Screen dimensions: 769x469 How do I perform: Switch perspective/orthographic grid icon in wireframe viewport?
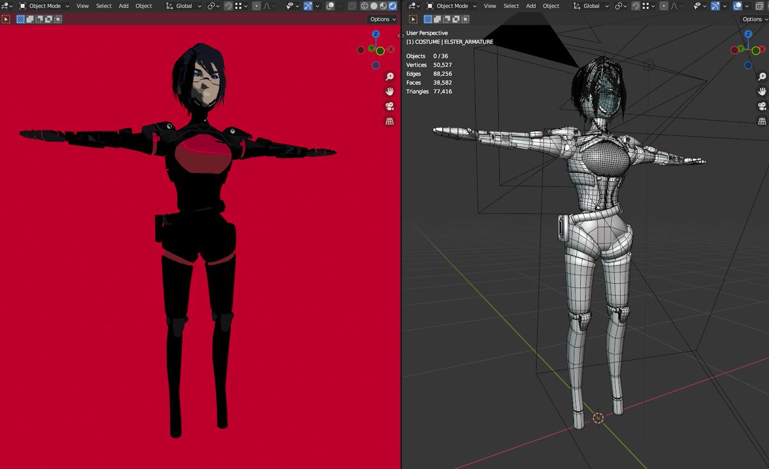[762, 121]
